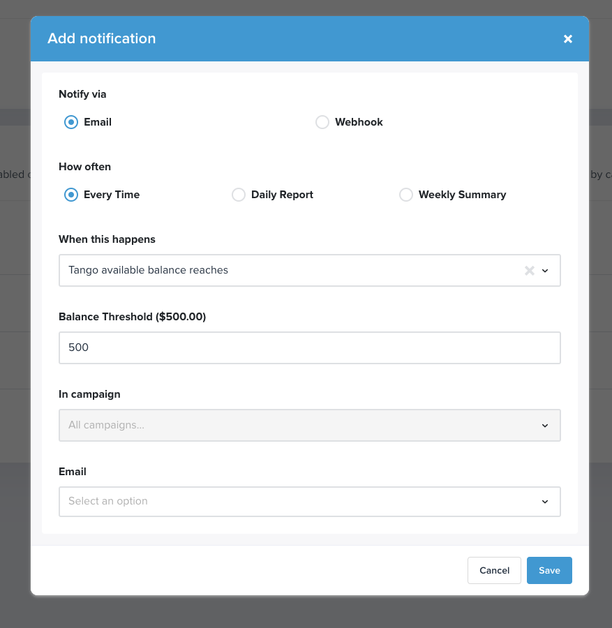Select Webhook as notification method
612x628 pixels.
pyautogui.click(x=322, y=122)
